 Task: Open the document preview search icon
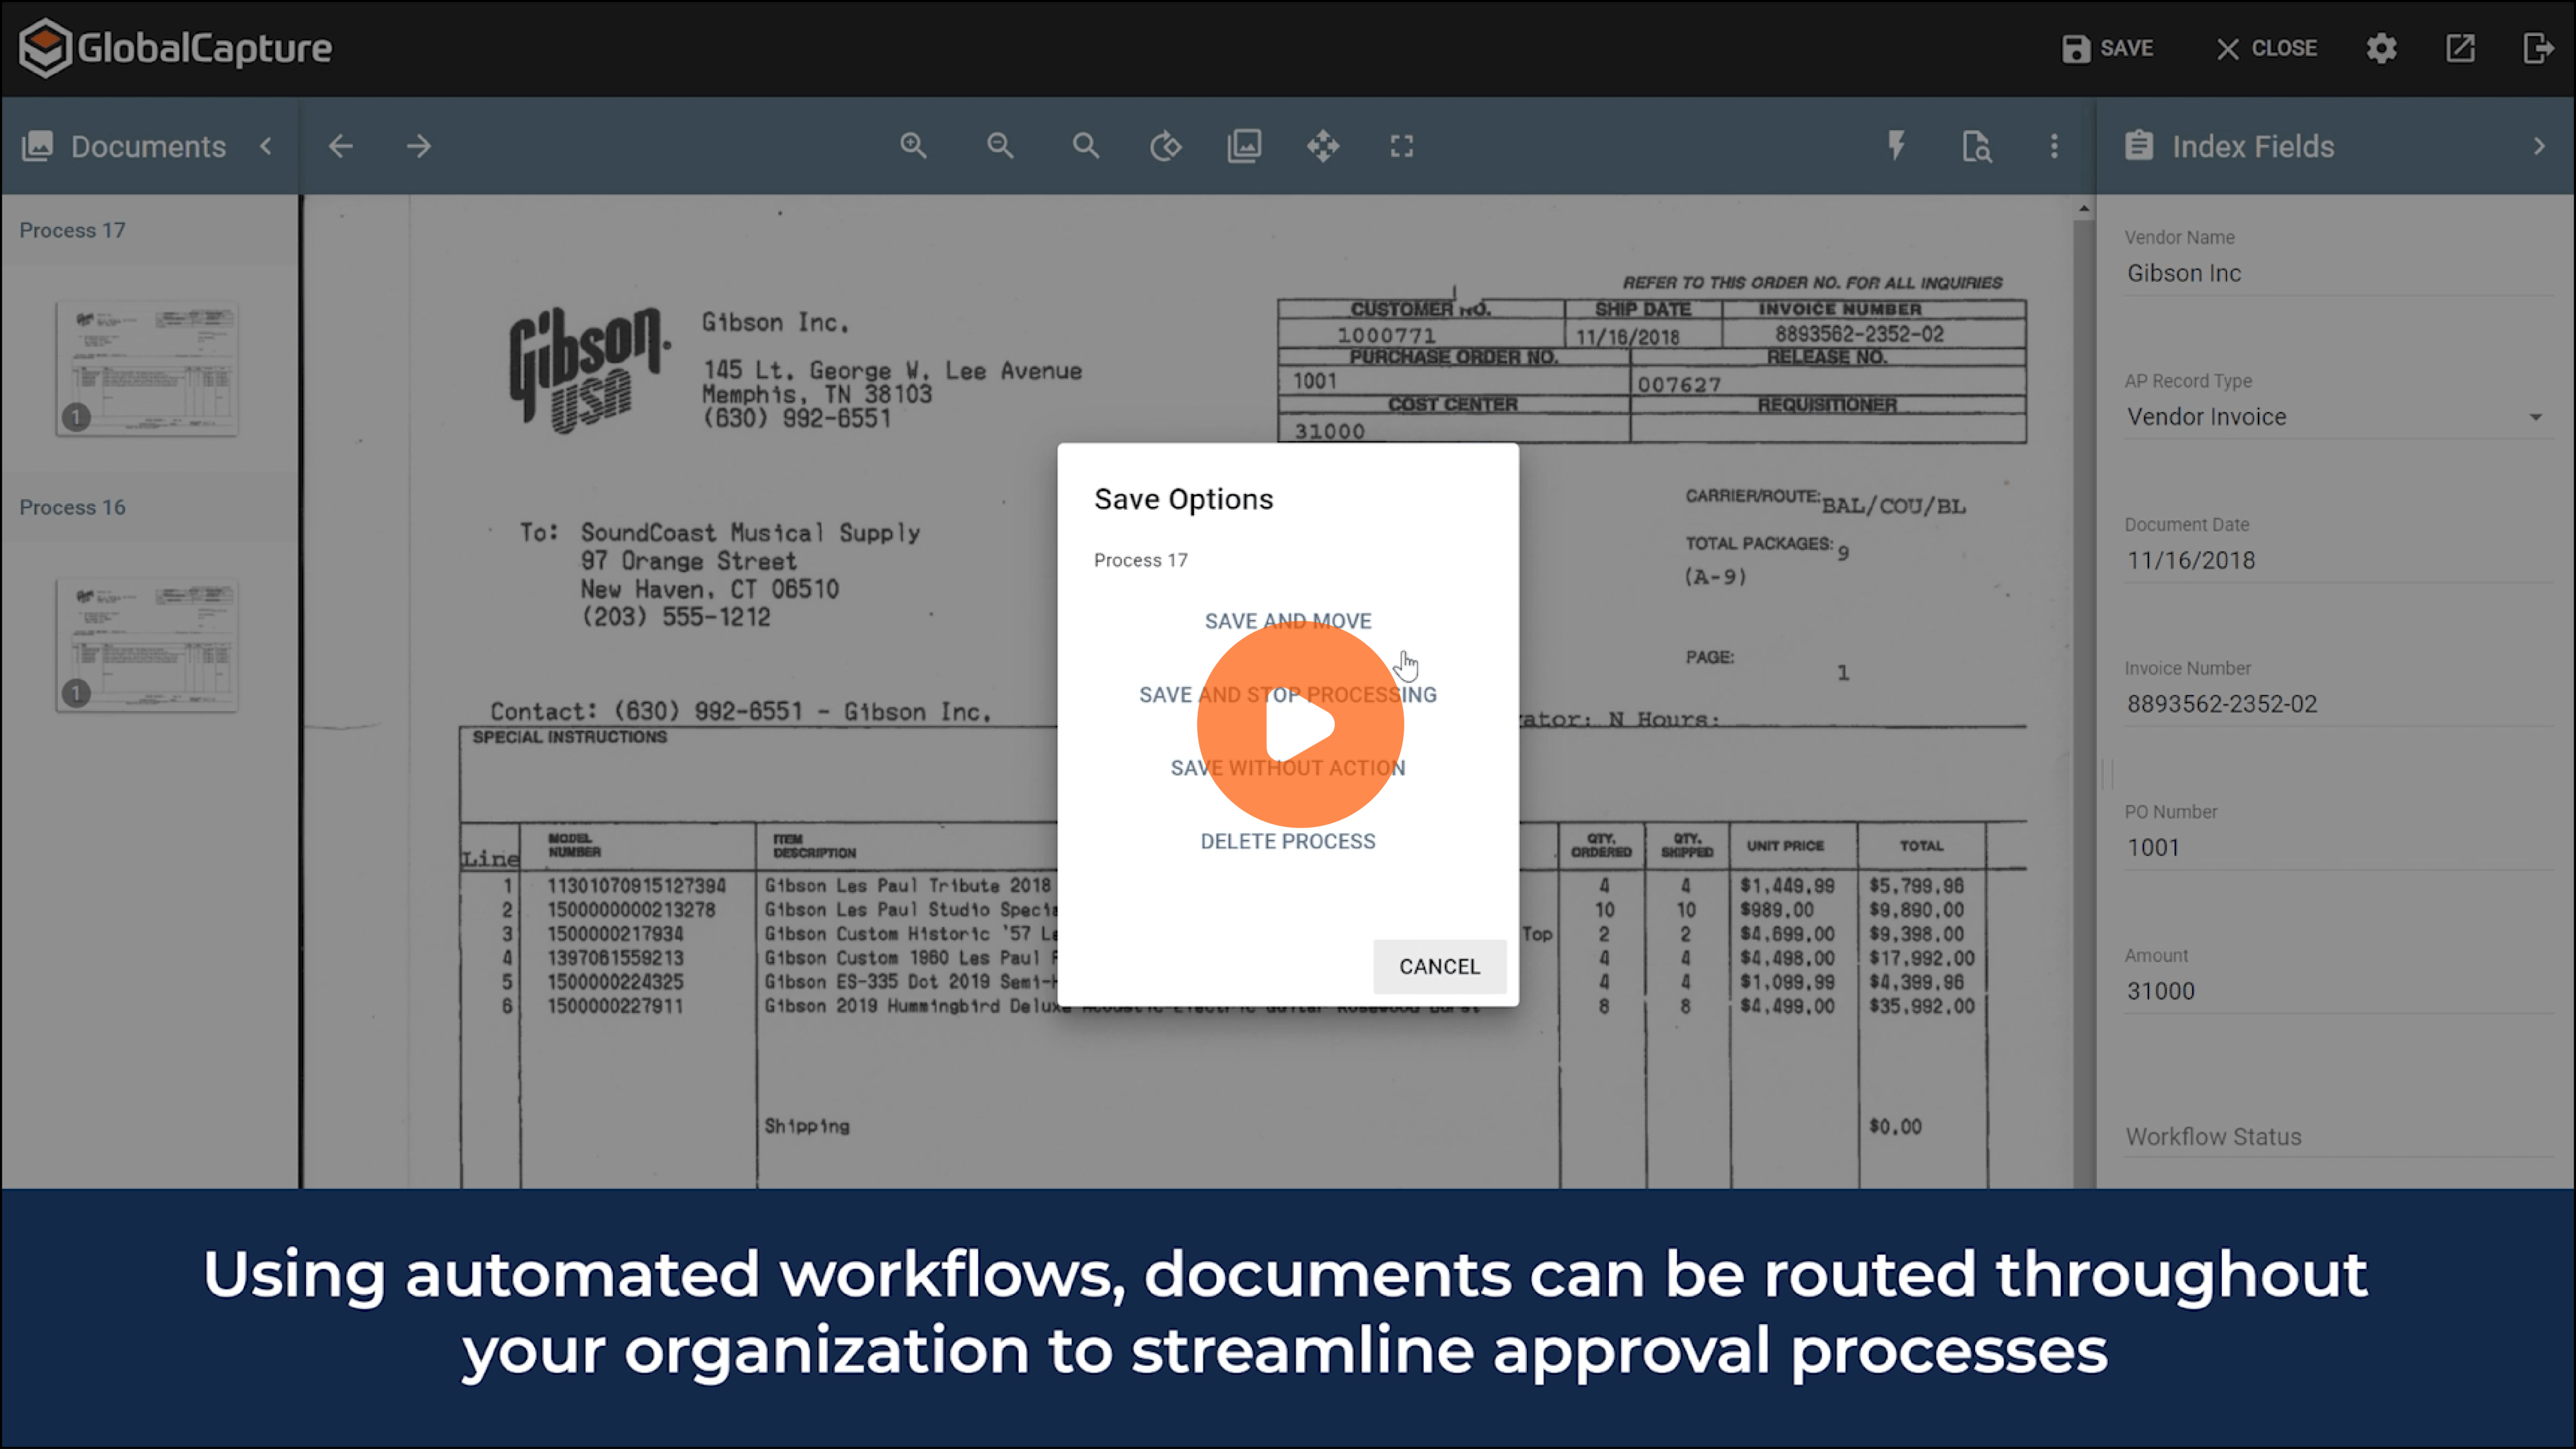1976,146
